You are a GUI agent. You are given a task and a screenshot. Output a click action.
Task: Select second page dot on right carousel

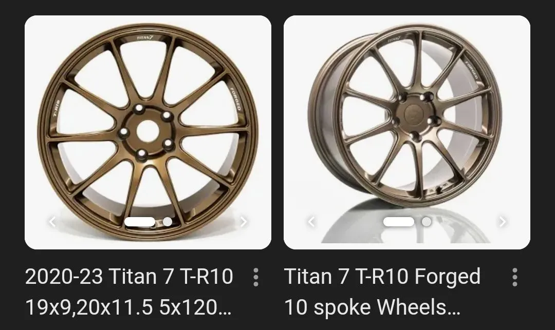(426, 222)
